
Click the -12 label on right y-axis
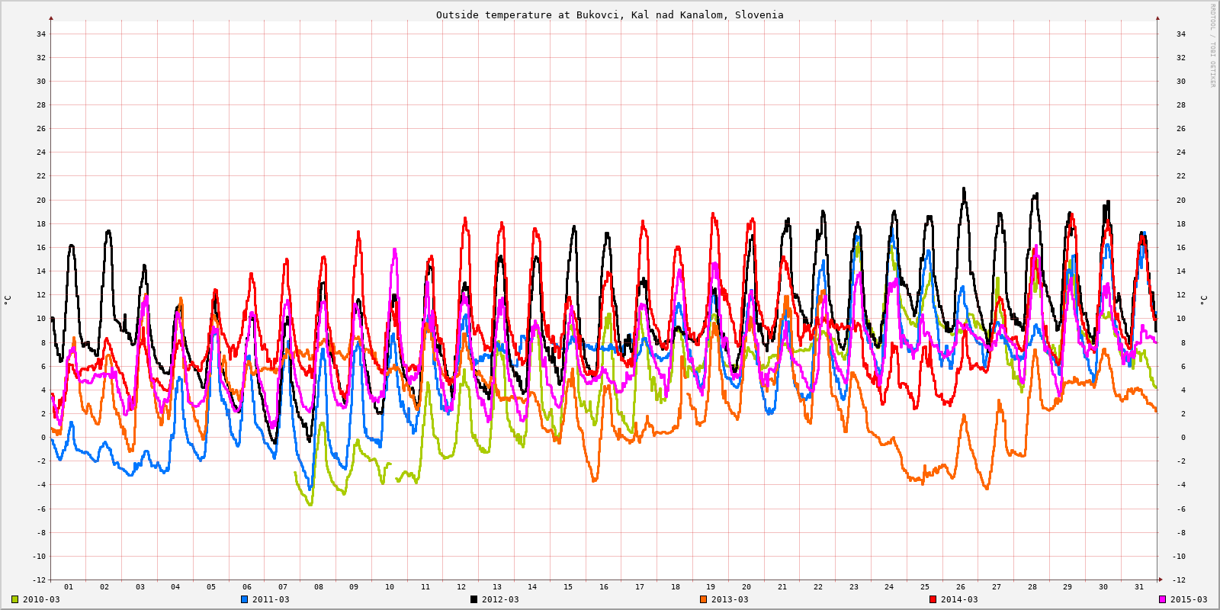(1179, 580)
